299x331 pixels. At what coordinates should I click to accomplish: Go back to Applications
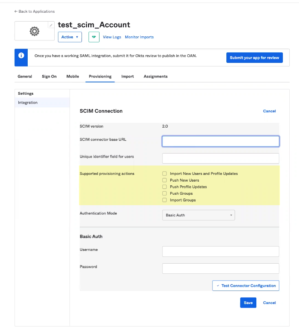(34, 12)
